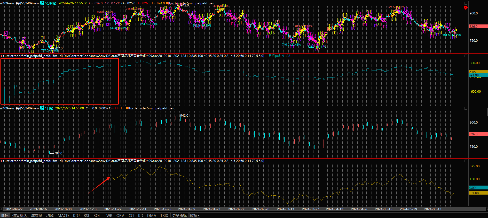This screenshot has width=488, height=218.
Task: Maximize the bottom yellow indicator pane
Action: (466, 161)
